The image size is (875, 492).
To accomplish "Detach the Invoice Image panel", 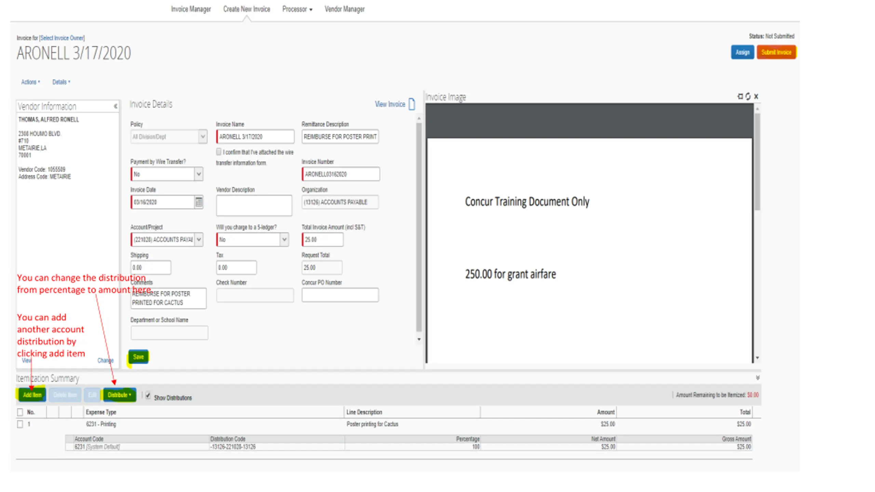I will [740, 96].
